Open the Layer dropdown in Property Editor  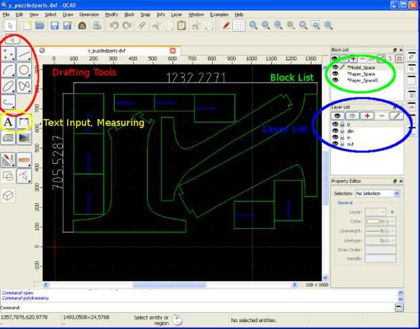click(x=375, y=212)
